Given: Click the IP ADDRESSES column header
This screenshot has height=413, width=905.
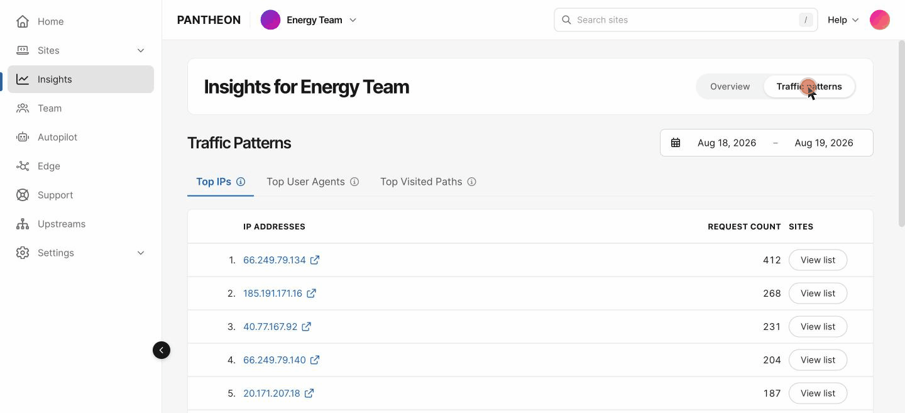Looking at the screenshot, I should click(274, 226).
